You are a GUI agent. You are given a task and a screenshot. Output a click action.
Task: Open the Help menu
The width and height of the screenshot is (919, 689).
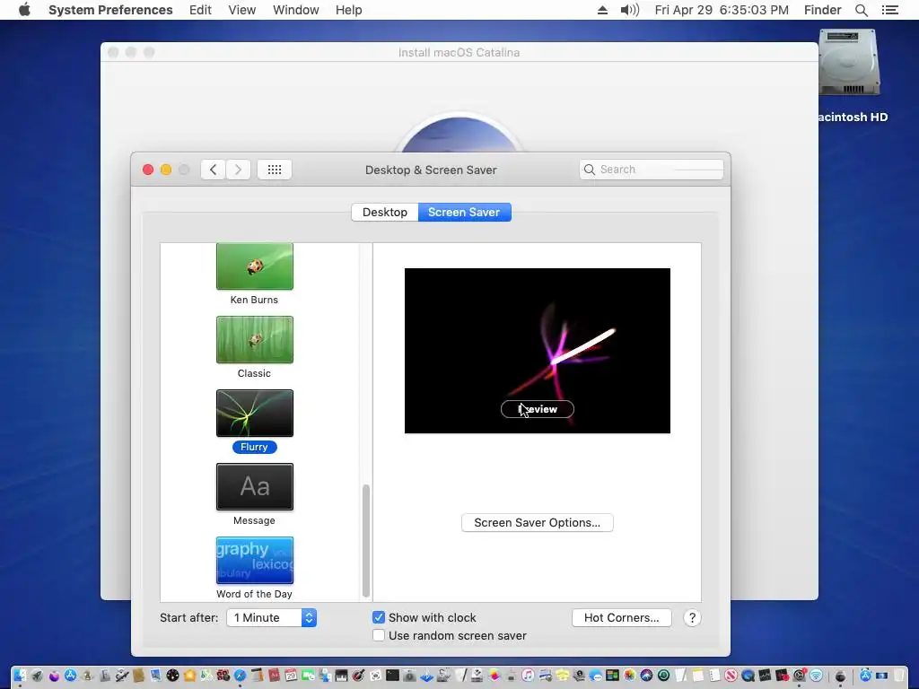coord(349,10)
